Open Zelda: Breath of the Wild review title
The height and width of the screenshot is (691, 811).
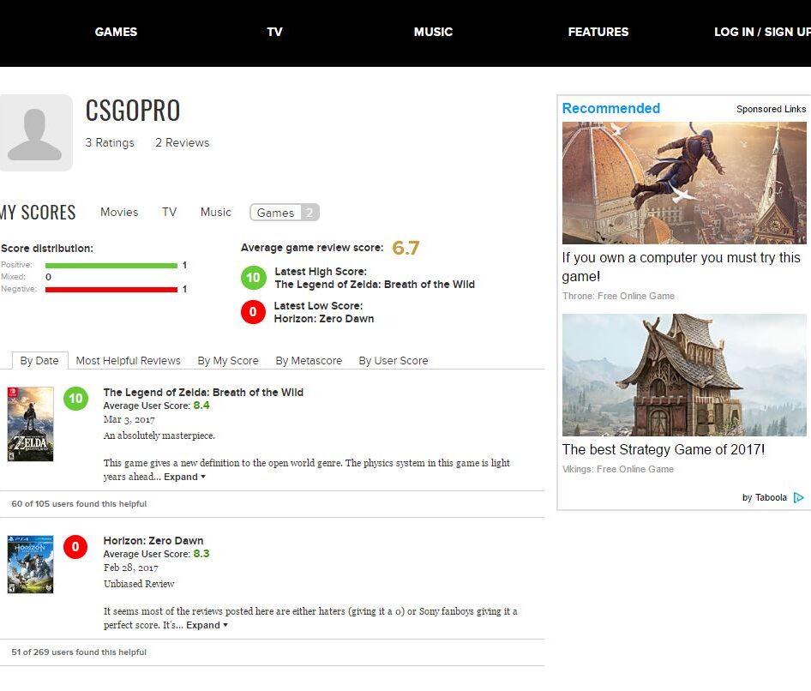pyautogui.click(x=203, y=393)
